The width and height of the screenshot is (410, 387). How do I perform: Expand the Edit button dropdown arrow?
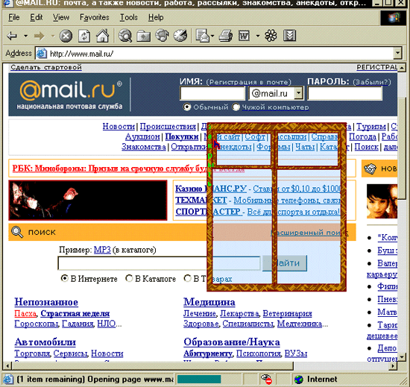pyautogui.click(x=258, y=36)
